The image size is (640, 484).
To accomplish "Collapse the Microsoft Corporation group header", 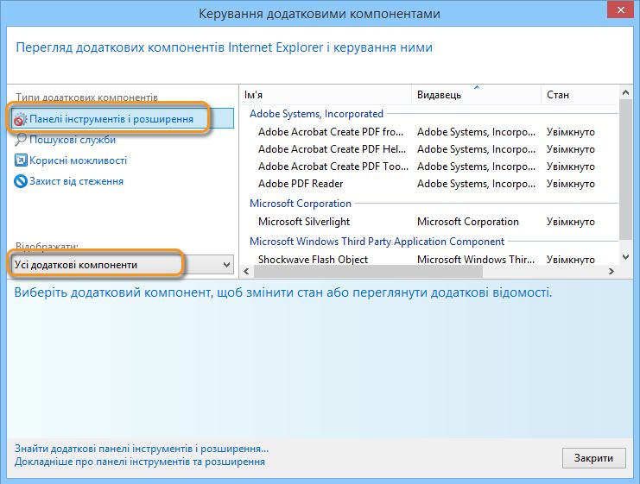I will 301,204.
